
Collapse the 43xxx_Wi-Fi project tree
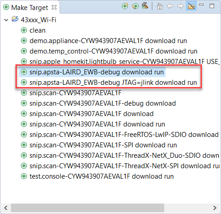pyautogui.click(x=6, y=20)
